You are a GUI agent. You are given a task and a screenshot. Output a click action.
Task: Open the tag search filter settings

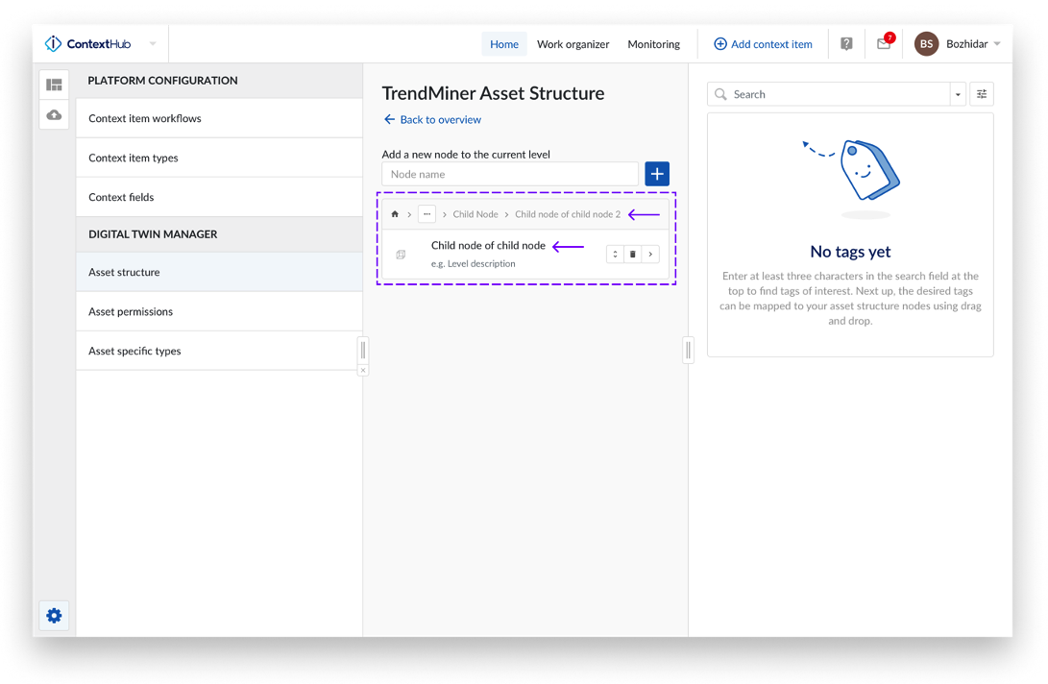(982, 94)
